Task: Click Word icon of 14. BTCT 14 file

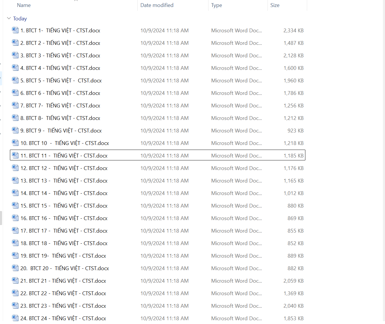Action: point(15,193)
